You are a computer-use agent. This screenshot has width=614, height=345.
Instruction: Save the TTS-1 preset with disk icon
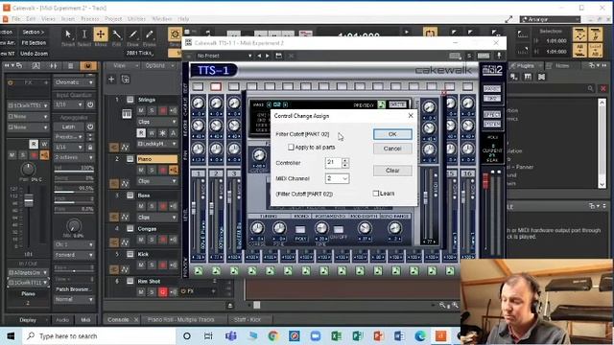278,56
